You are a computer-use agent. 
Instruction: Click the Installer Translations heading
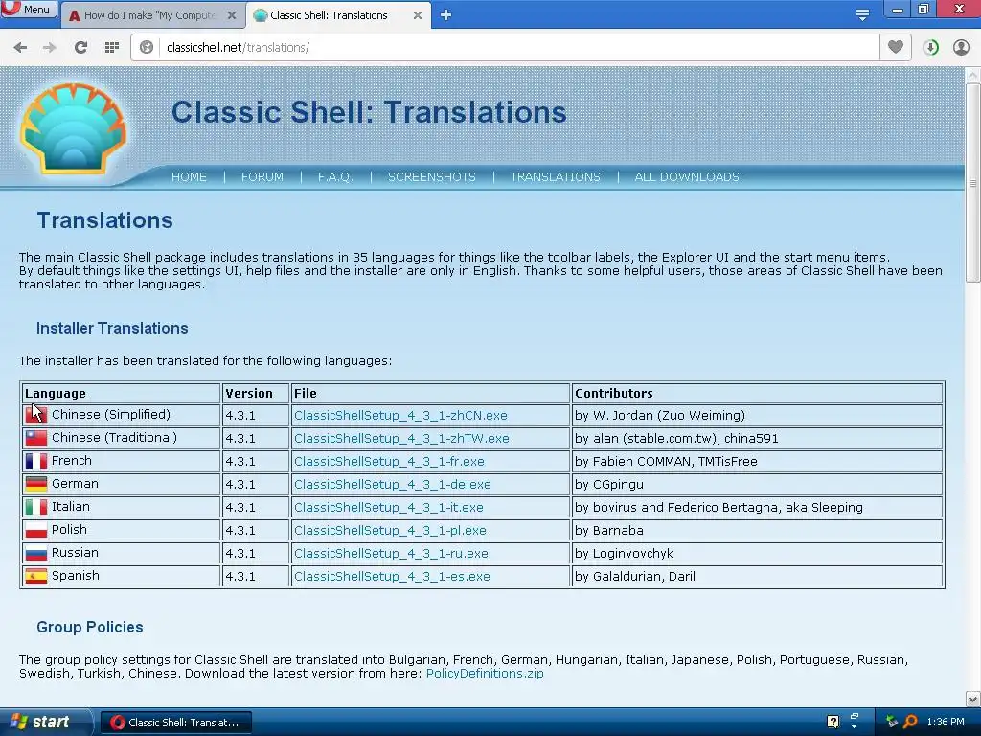point(112,328)
